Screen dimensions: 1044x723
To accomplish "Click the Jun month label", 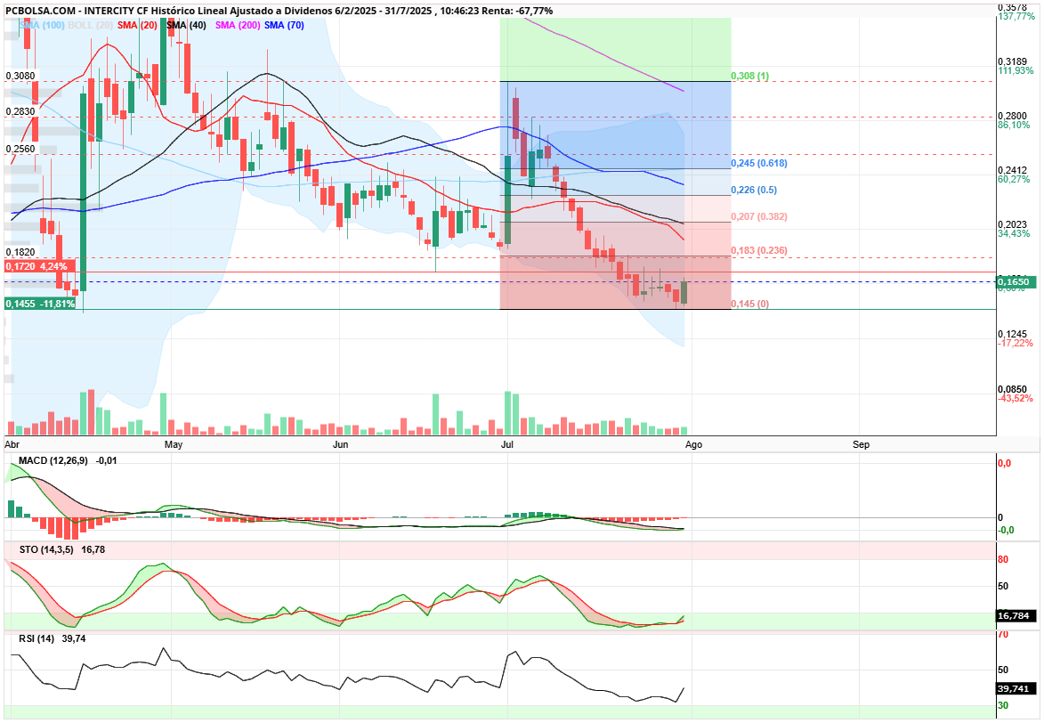I will (340, 444).
